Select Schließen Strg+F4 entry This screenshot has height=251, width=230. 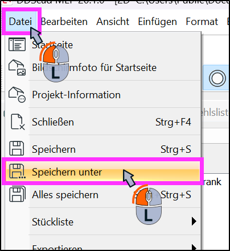[102, 122]
